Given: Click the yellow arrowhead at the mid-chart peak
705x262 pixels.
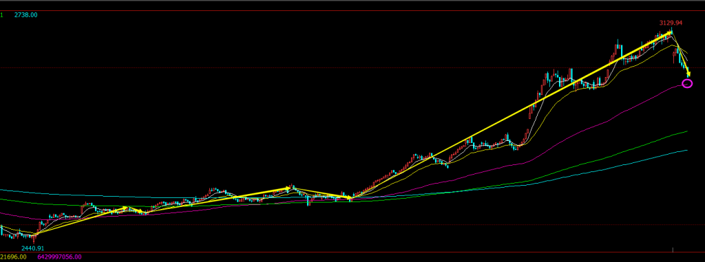Looking at the screenshot, I should click(288, 188).
